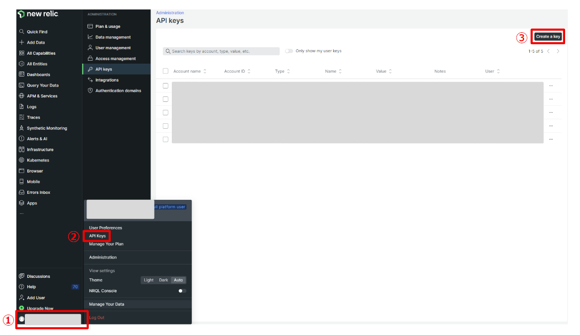Select API Keys in user menu
Viewport: 580px width, 335px height.
click(x=97, y=236)
